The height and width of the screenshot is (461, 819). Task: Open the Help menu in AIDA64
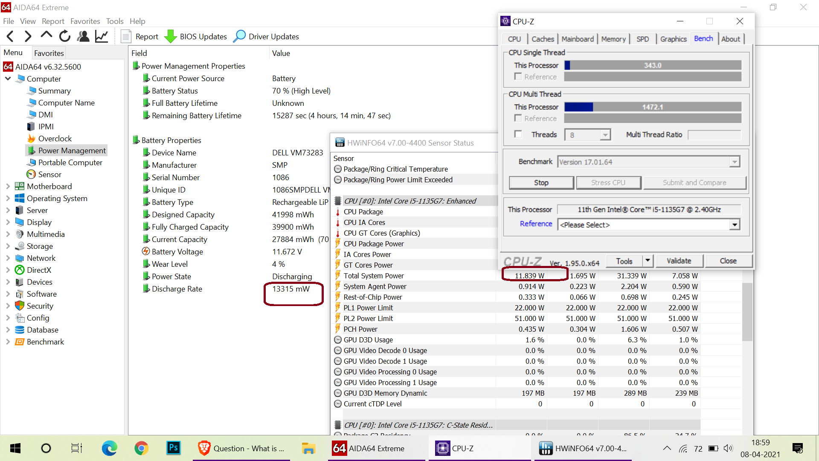(137, 21)
